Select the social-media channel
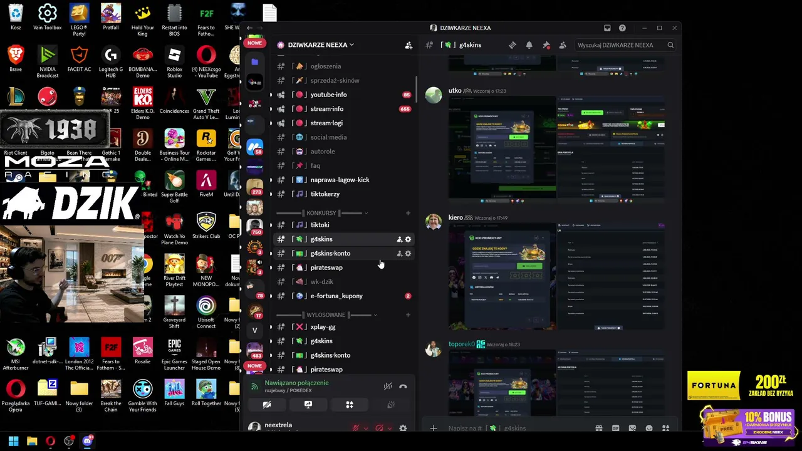Screen dimensions: 802x451 [343, 137]
